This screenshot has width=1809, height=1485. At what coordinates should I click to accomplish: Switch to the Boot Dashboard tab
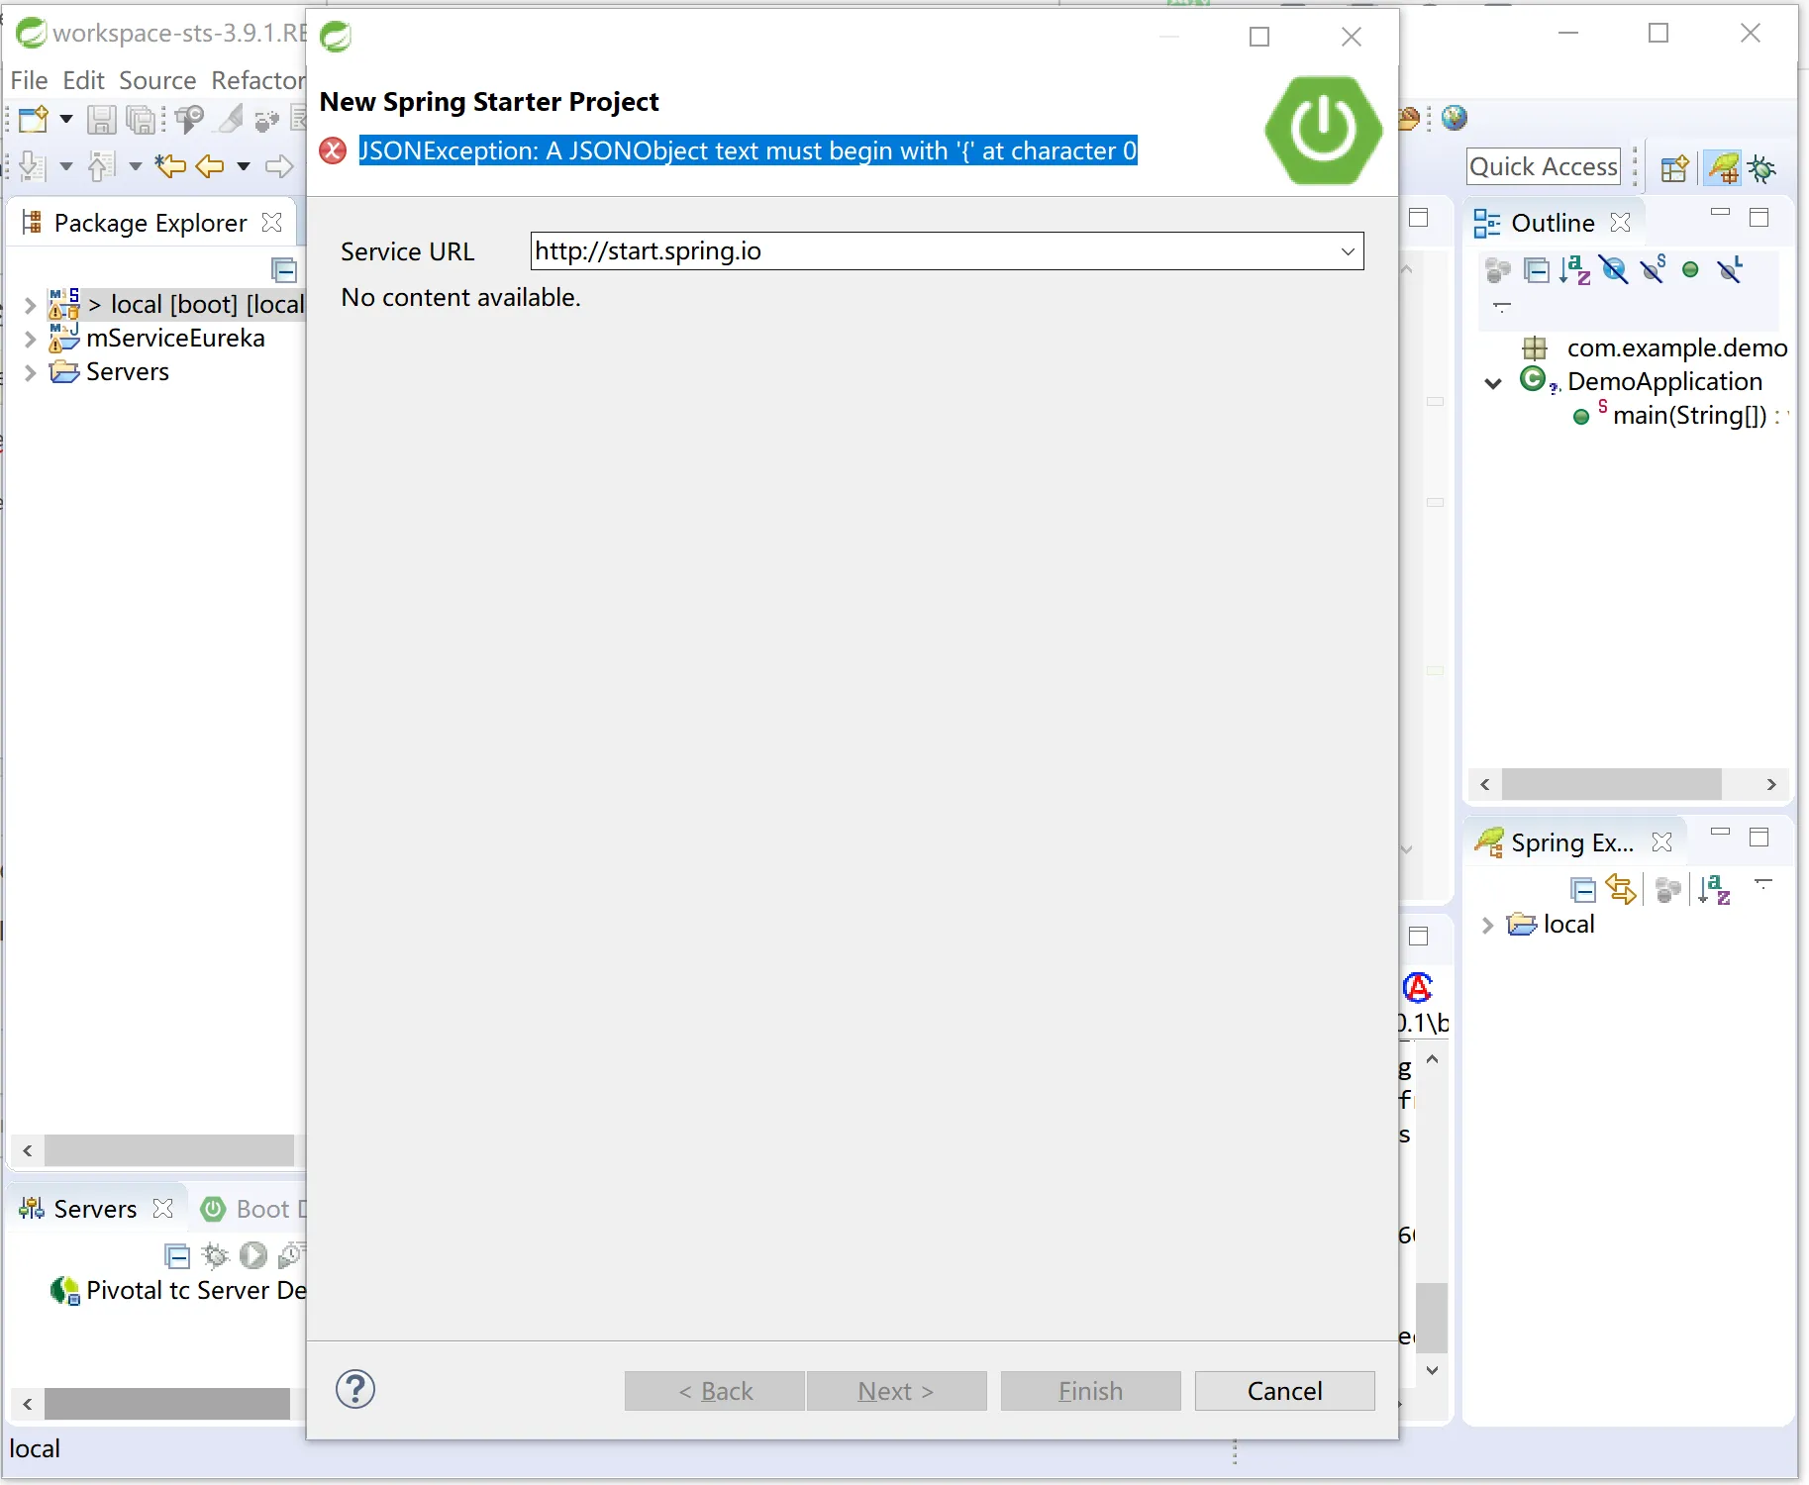tap(253, 1209)
